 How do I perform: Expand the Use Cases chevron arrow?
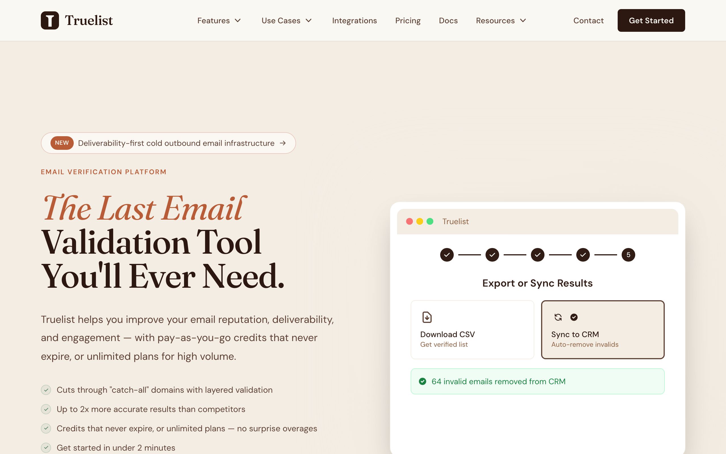pos(309,20)
